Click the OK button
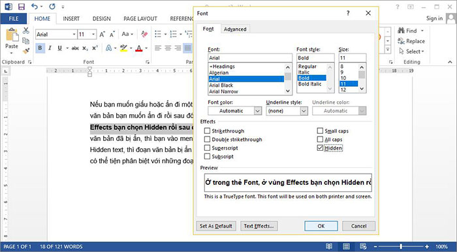457x252 pixels. [x=321, y=226]
